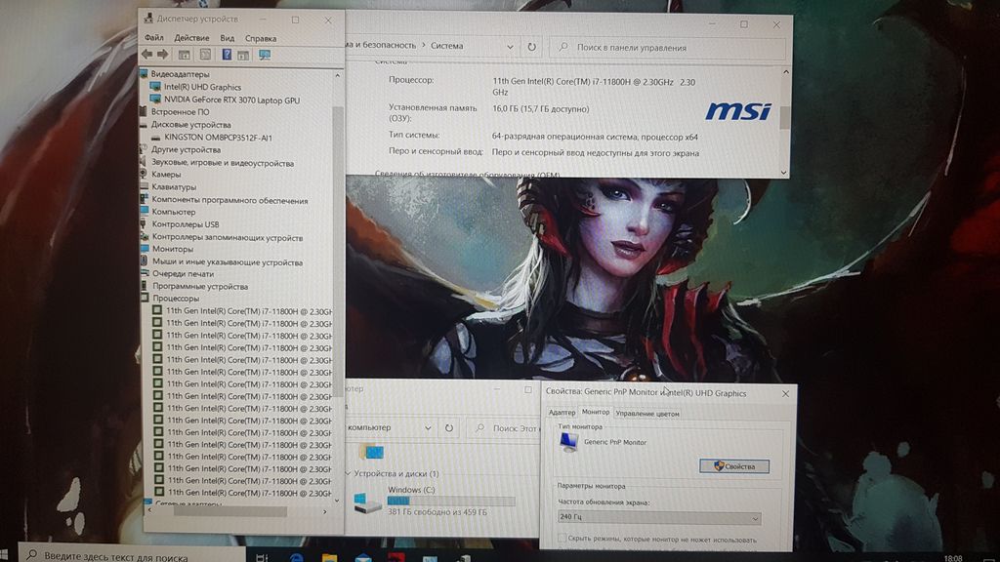This screenshot has width=1000, height=562.
Task: Collapse the 'Устройства и диски (1)' group
Action: 349,473
